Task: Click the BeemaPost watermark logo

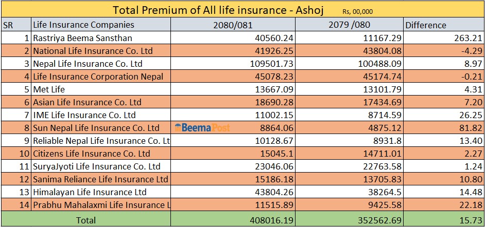Action: coord(202,128)
